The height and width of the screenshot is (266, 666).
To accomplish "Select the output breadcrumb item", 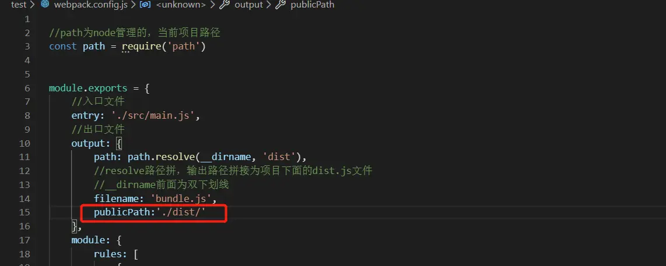I will [x=248, y=5].
